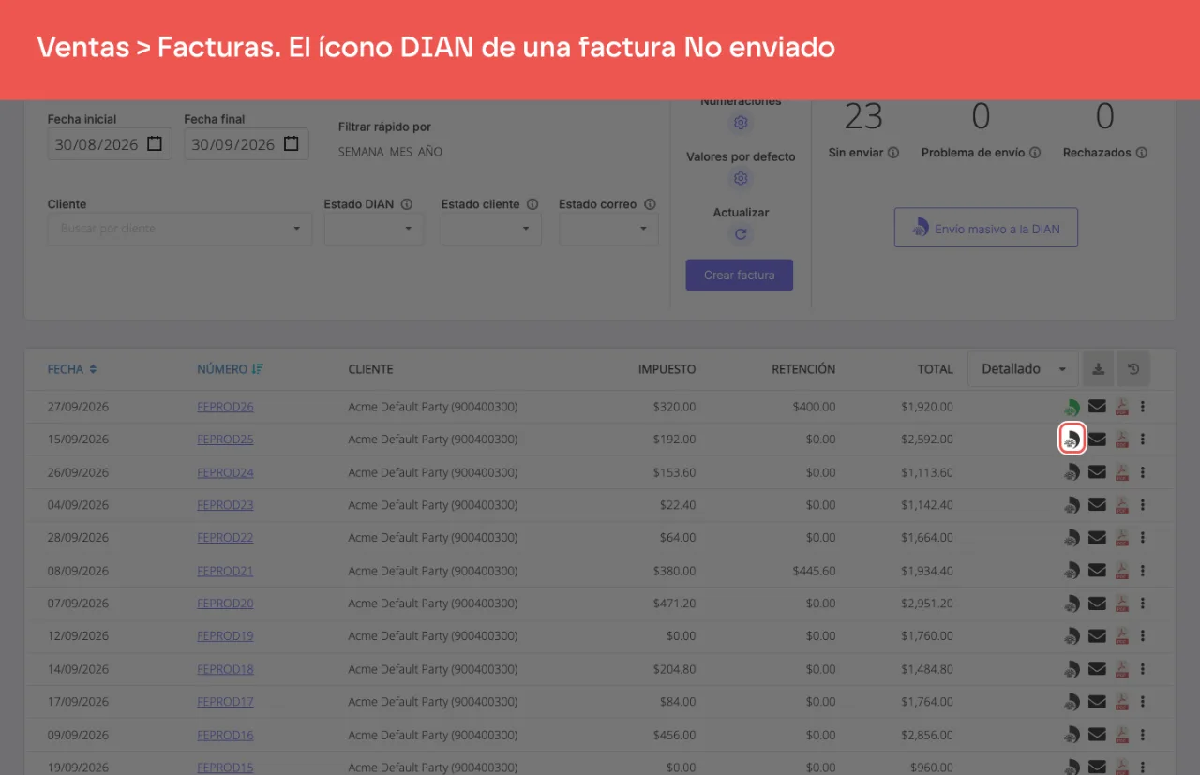Open more options for invoice FEPROD18

(1143, 669)
